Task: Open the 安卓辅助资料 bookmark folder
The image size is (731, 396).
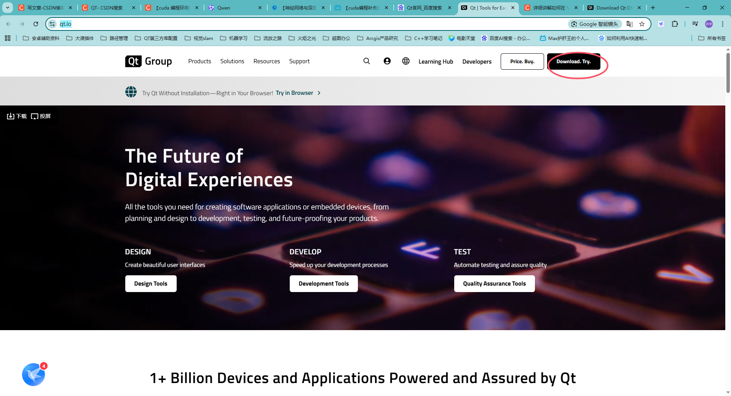Action: 41,38
